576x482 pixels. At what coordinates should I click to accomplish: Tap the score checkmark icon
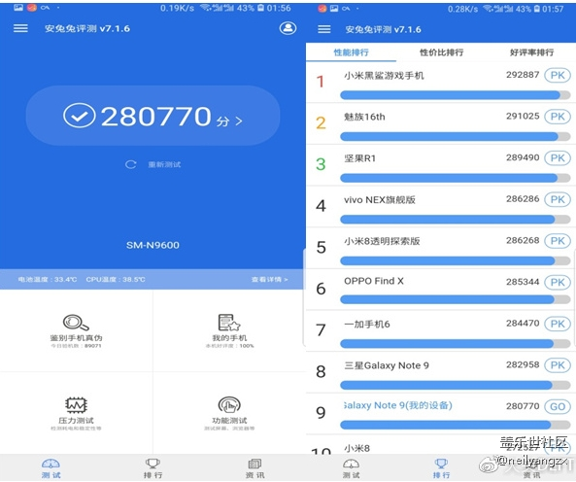click(x=80, y=116)
